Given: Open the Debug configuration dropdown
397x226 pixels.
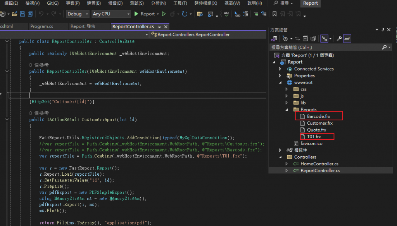Looking at the screenshot, I should 77,14.
